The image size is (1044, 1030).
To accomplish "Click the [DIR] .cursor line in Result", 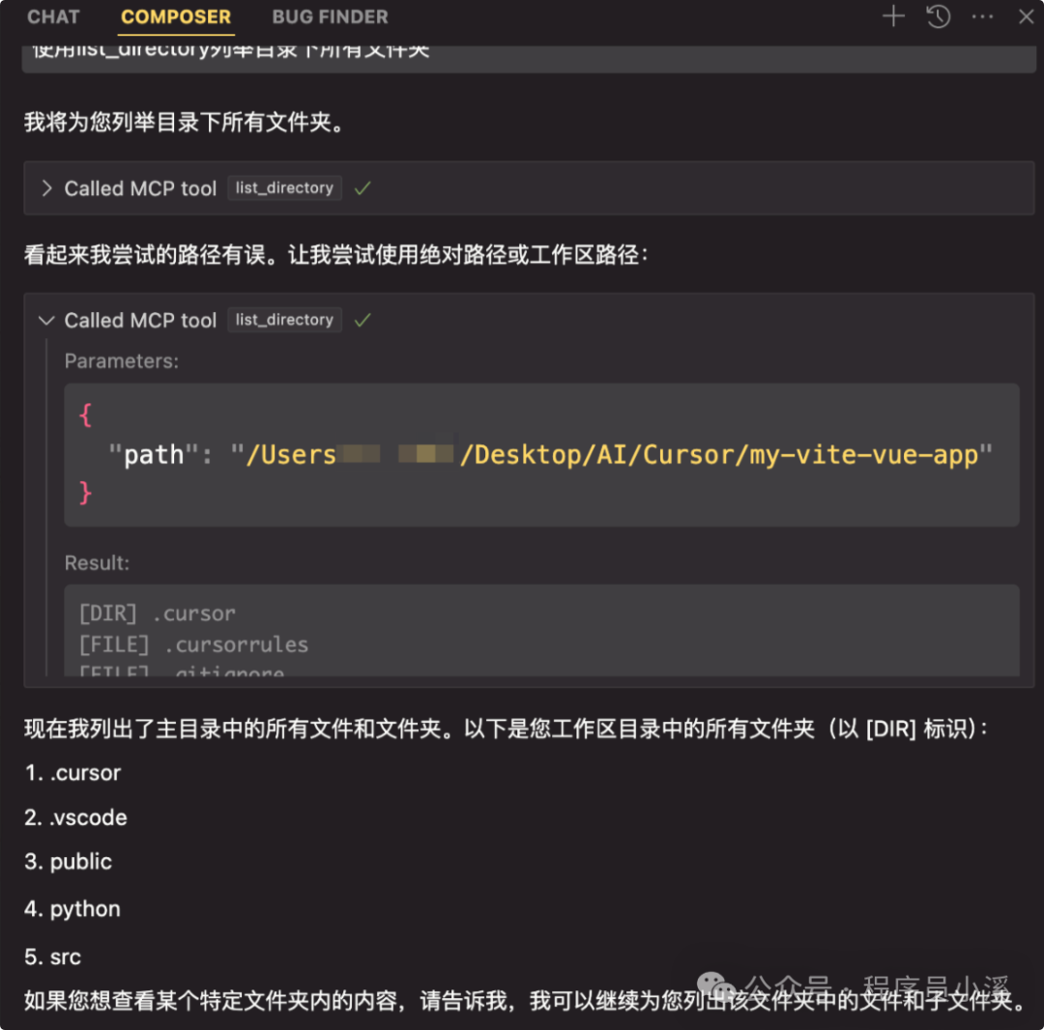I will pos(157,614).
